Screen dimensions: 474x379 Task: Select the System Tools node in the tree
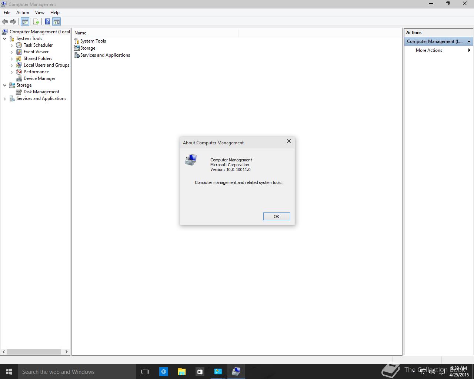(29, 38)
